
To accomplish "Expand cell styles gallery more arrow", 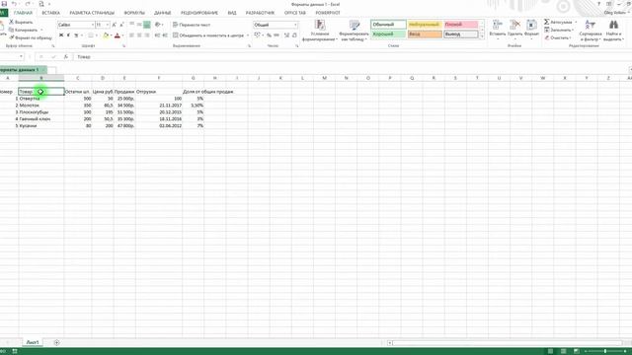I will tap(482, 36).
